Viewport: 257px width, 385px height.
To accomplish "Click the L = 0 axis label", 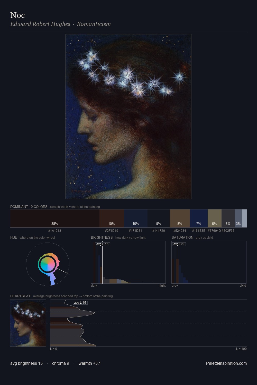I will [53, 349].
